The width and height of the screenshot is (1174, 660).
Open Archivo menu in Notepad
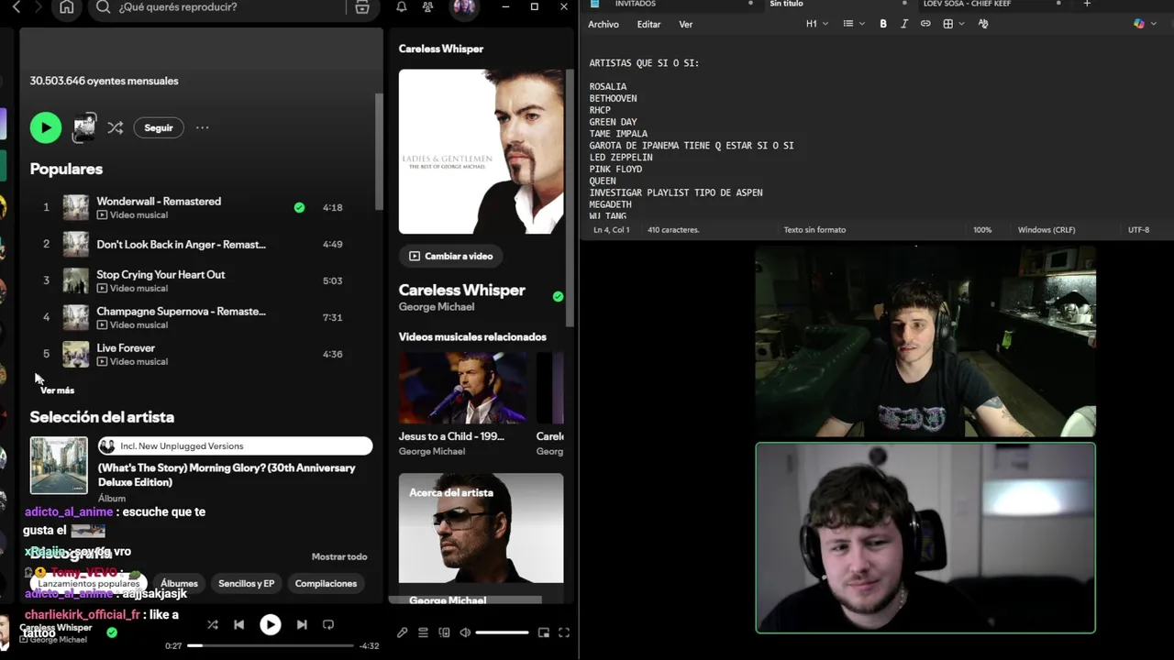click(604, 25)
